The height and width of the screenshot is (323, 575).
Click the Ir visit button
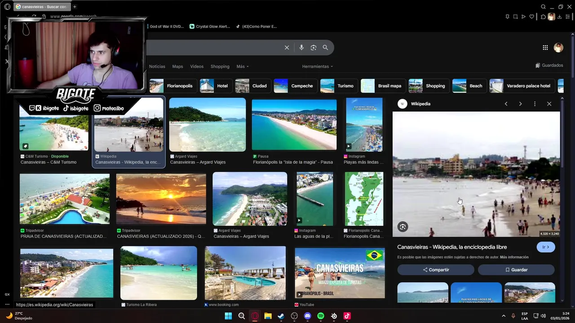click(546, 247)
